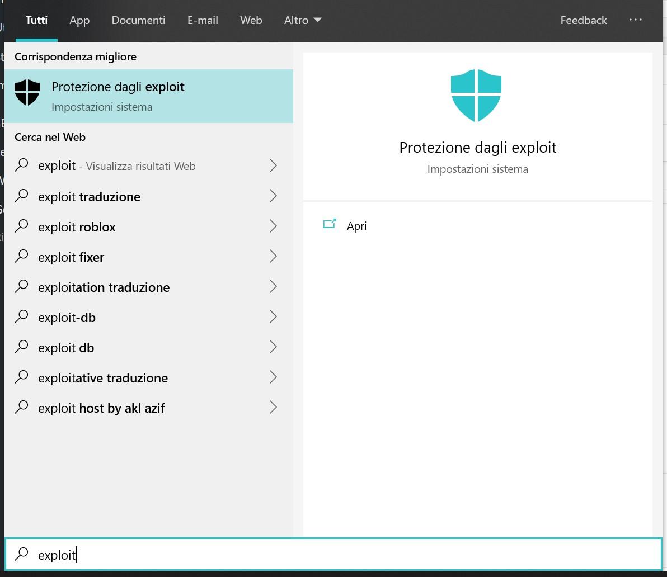Select the Tutti tab
The height and width of the screenshot is (577, 667).
click(36, 20)
